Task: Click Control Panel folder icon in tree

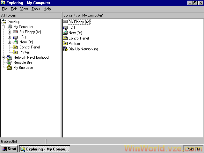Action: tap(15, 47)
